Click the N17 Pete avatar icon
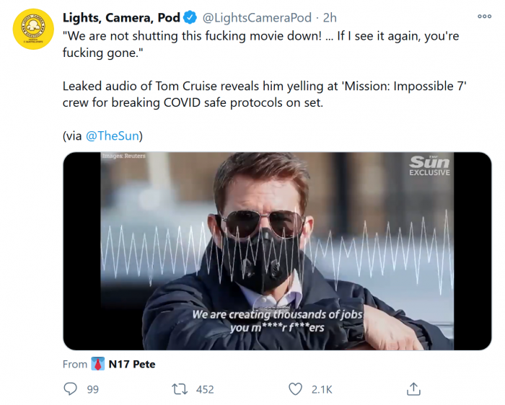The image size is (505, 405). [x=100, y=364]
